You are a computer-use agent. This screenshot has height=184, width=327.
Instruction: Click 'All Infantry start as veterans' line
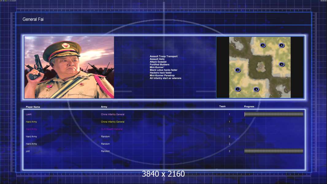tap(165, 78)
